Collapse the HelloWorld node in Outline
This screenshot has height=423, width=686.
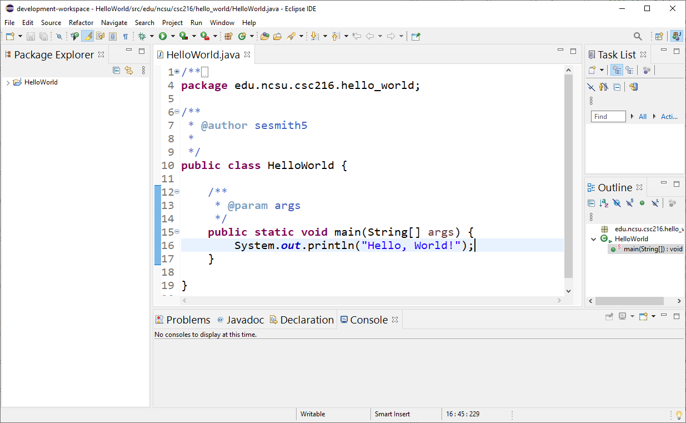pos(593,238)
